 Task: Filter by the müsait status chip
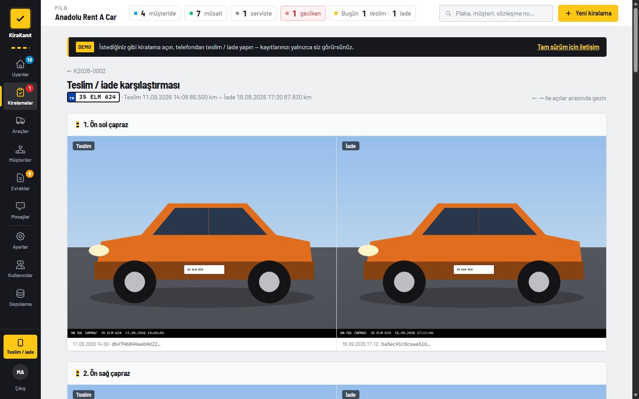tap(206, 13)
